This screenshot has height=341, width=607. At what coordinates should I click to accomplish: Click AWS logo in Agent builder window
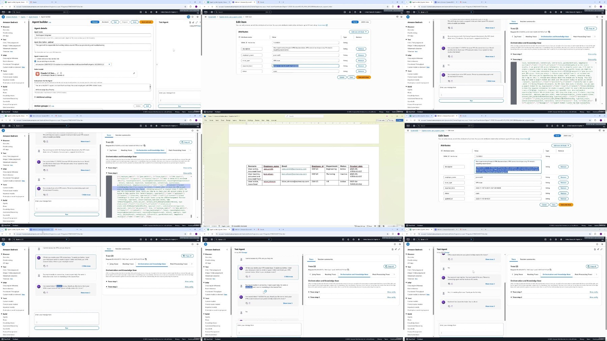3,12
